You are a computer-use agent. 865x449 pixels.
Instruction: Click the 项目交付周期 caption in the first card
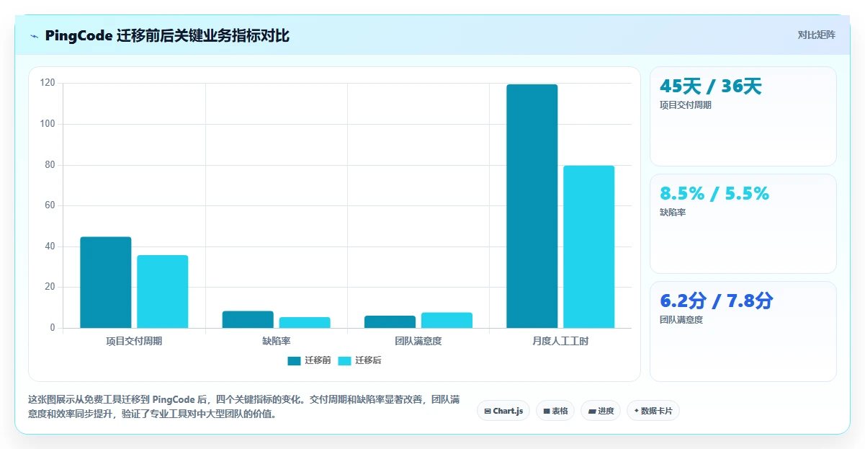click(x=686, y=105)
